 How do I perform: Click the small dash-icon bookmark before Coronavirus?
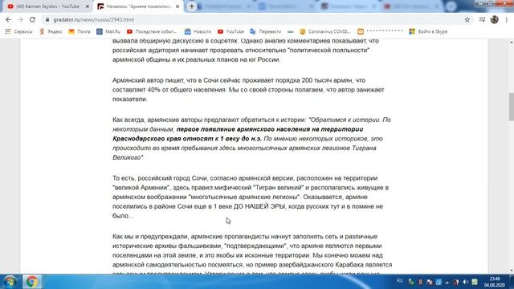(x=291, y=31)
